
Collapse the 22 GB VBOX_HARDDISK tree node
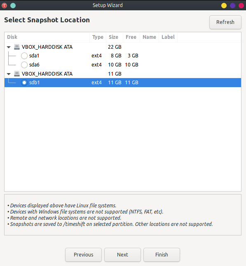pyautogui.click(x=9, y=47)
